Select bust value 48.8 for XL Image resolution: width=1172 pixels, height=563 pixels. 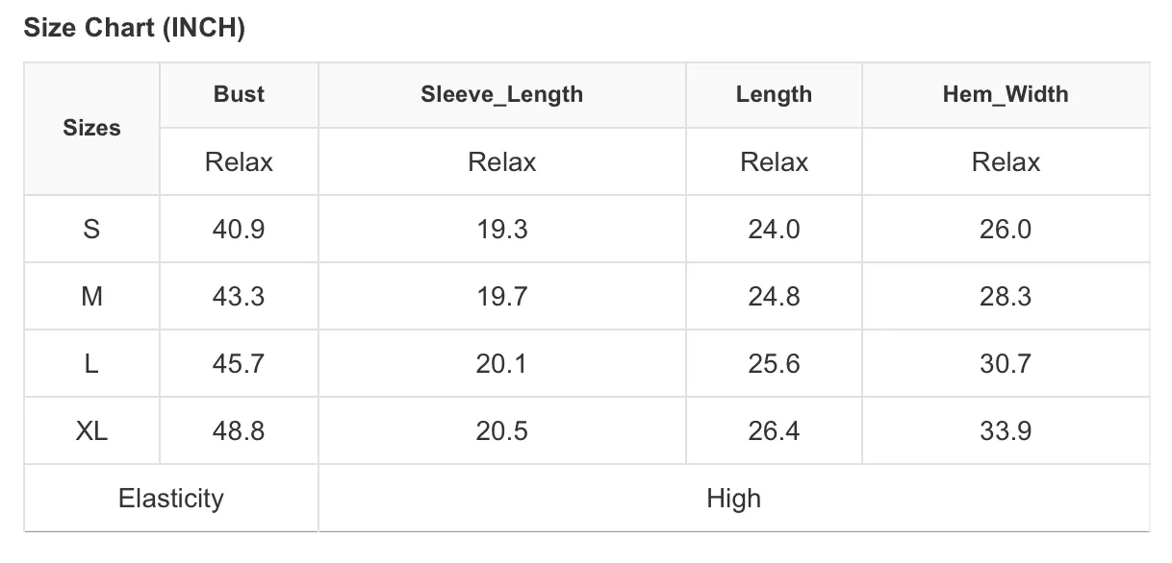coord(239,431)
